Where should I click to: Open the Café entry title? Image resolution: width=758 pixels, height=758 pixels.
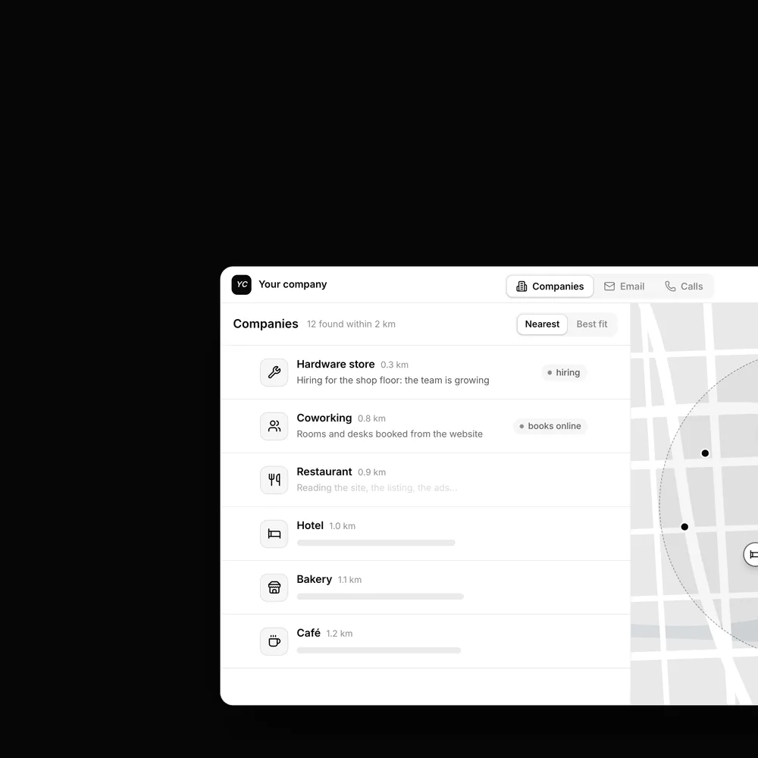point(309,633)
